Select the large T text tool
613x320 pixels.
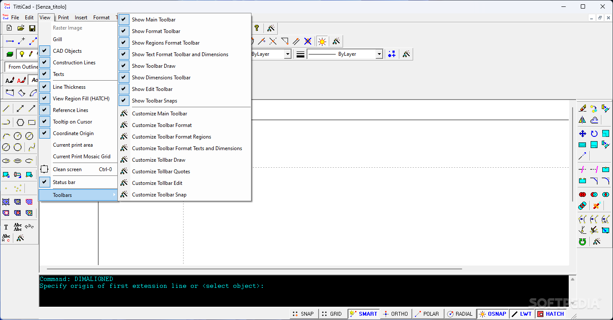click(x=6, y=227)
